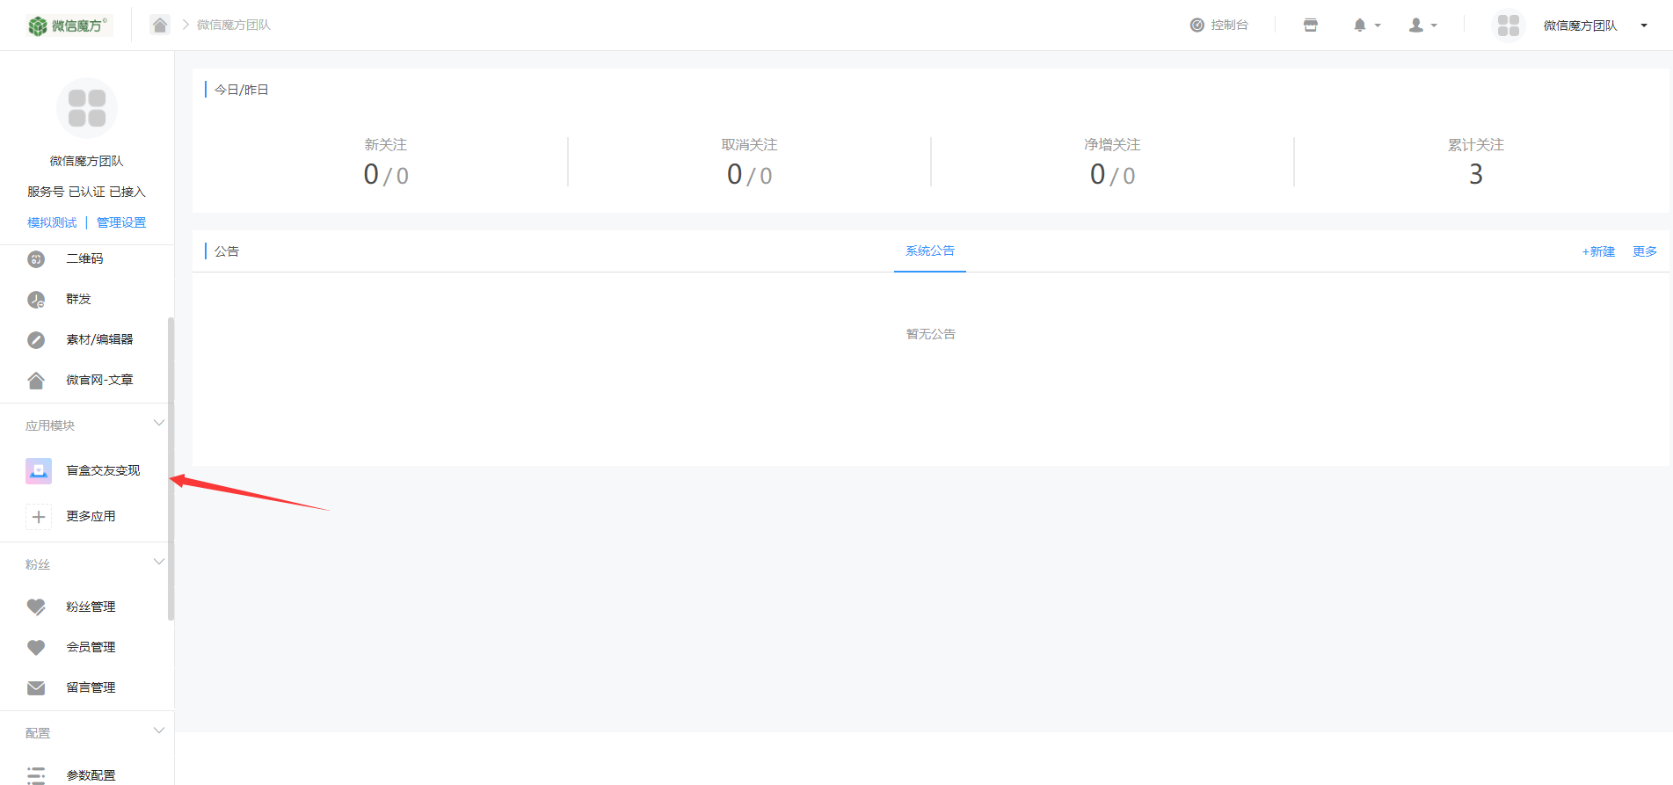
Task: Click the plus icon for 更多应用
Action: [x=39, y=517]
